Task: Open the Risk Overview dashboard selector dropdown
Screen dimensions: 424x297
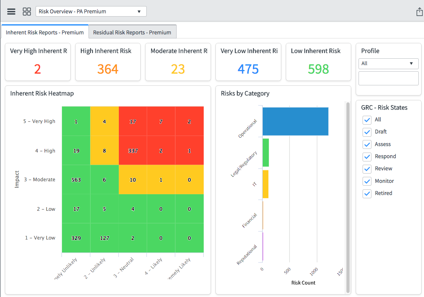Action: coord(91,11)
